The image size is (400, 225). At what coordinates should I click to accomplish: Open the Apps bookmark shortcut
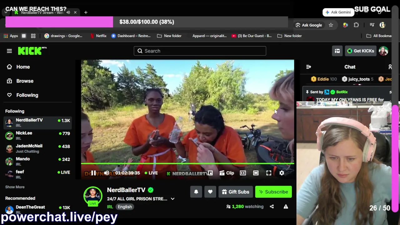pyautogui.click(x=11, y=36)
